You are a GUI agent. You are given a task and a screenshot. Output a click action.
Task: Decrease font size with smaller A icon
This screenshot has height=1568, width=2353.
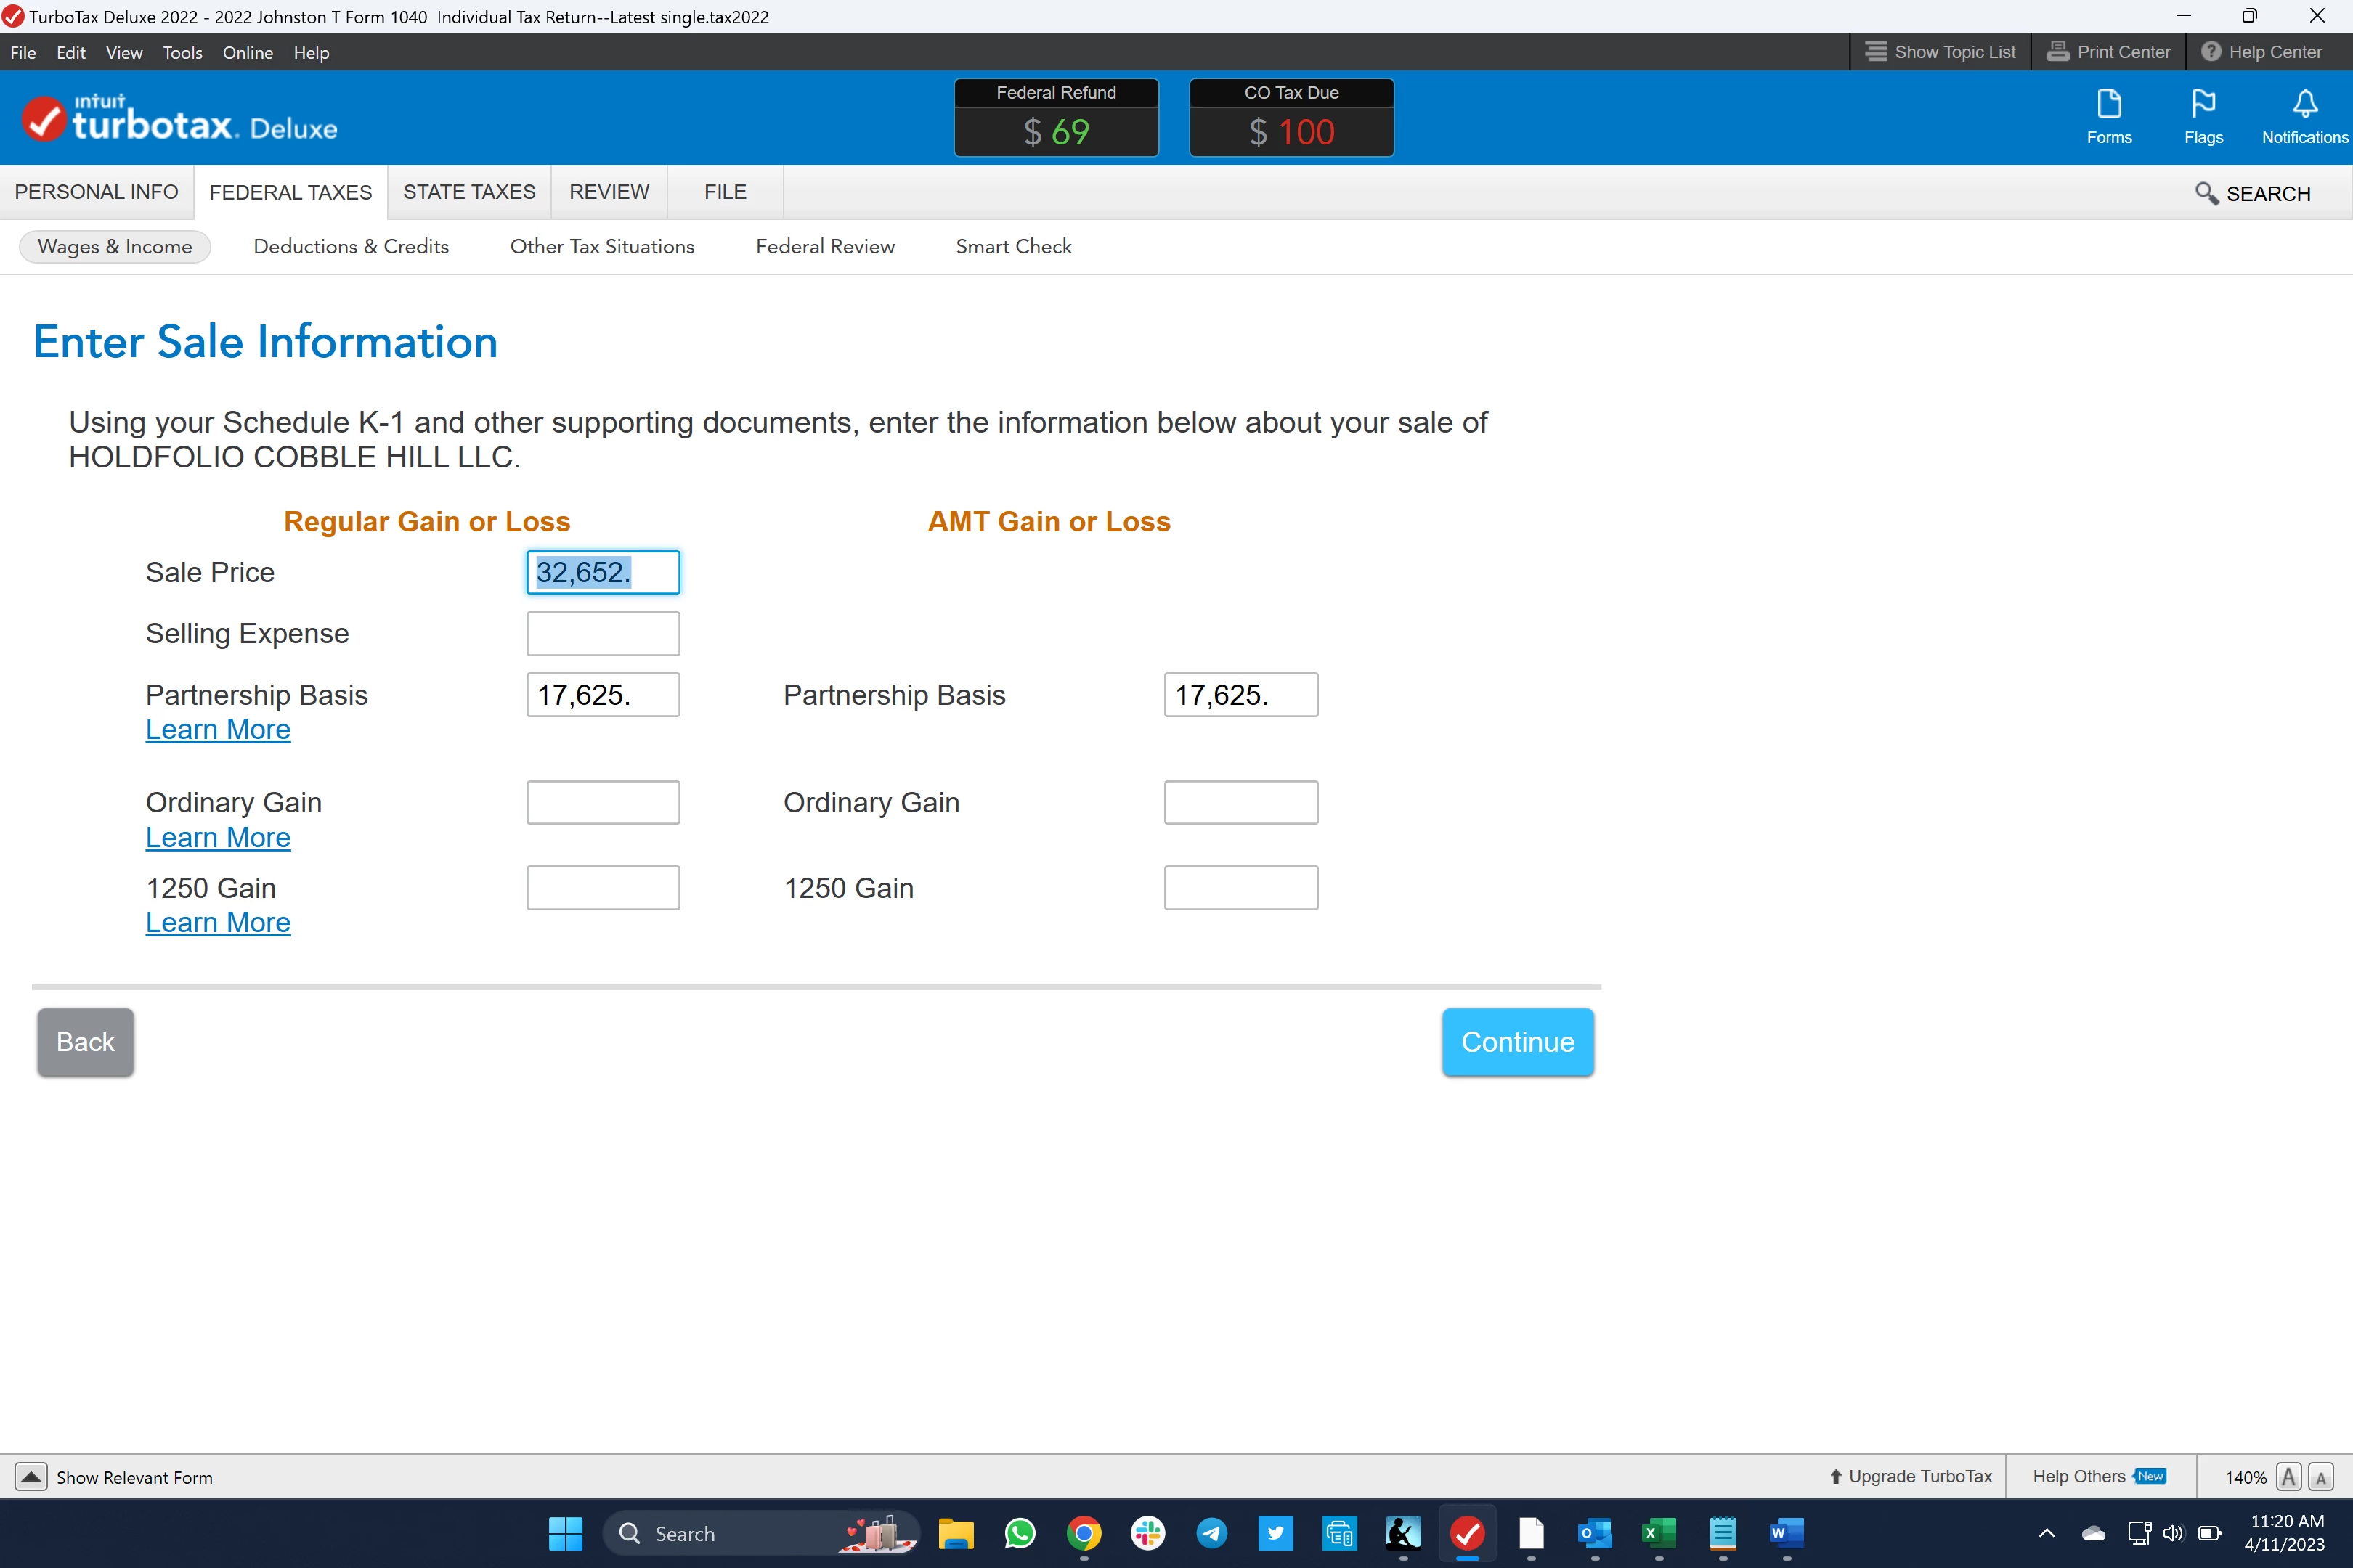point(2321,1477)
